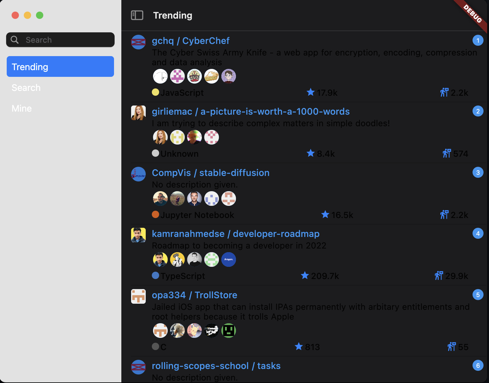Click the star icon beside 17.9k
Screen dimensions: 489x383
click(x=311, y=92)
